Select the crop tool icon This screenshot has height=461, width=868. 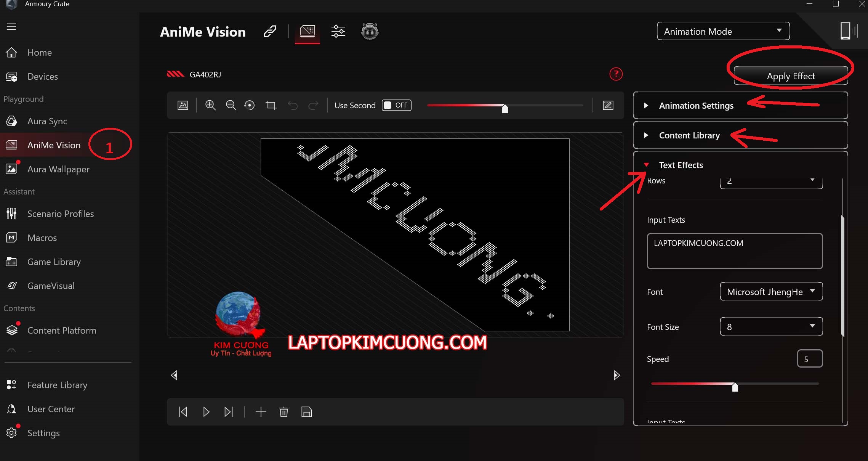pos(271,105)
